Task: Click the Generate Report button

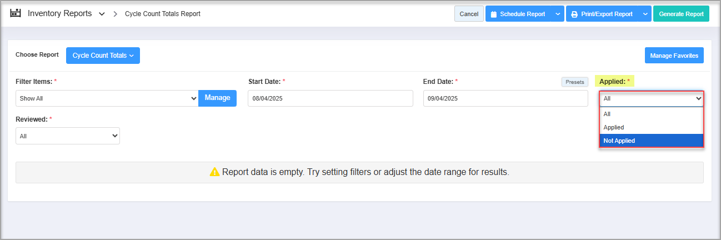Action: tap(681, 14)
